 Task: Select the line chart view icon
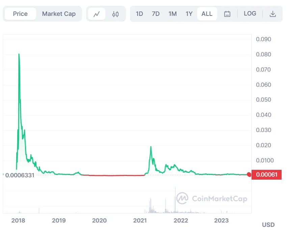97,14
